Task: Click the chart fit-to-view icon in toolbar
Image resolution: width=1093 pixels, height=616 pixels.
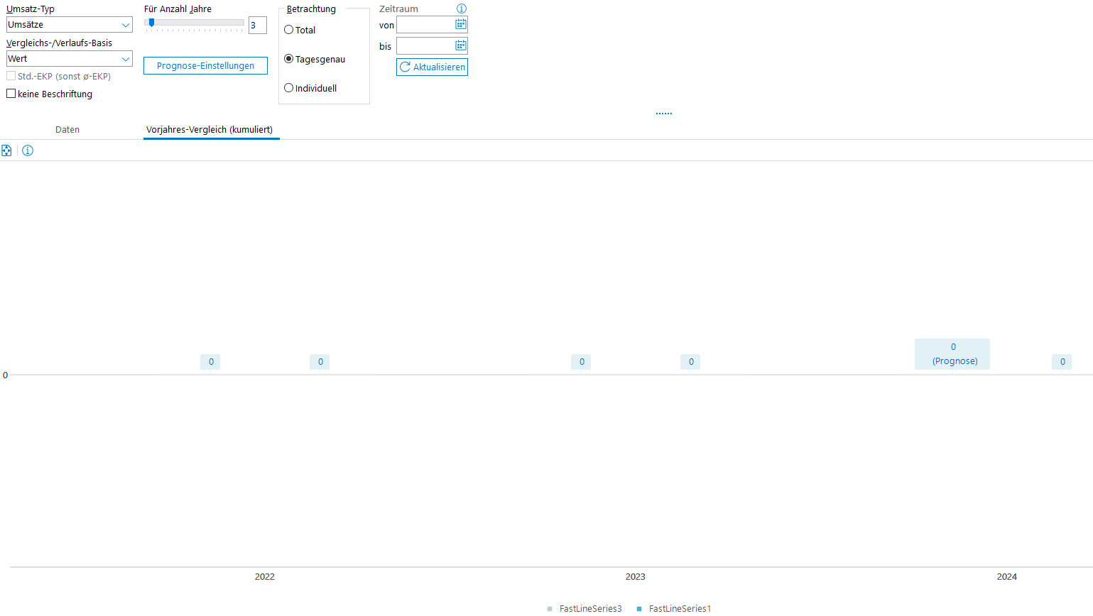Action: click(x=6, y=150)
